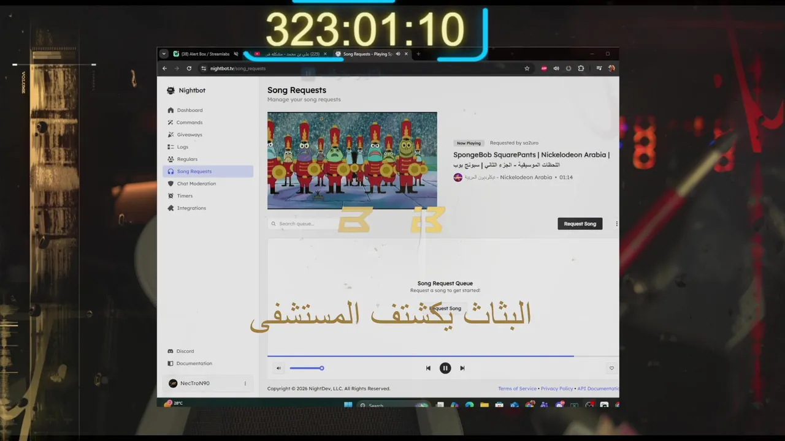The image size is (785, 441).
Task: Open the 28°C weather widget
Action: click(174, 403)
